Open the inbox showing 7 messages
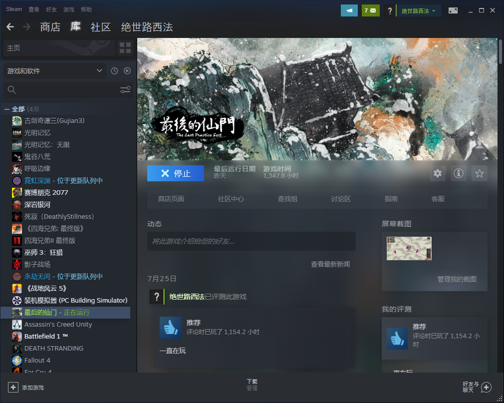The width and height of the screenshot is (504, 403). [370, 10]
